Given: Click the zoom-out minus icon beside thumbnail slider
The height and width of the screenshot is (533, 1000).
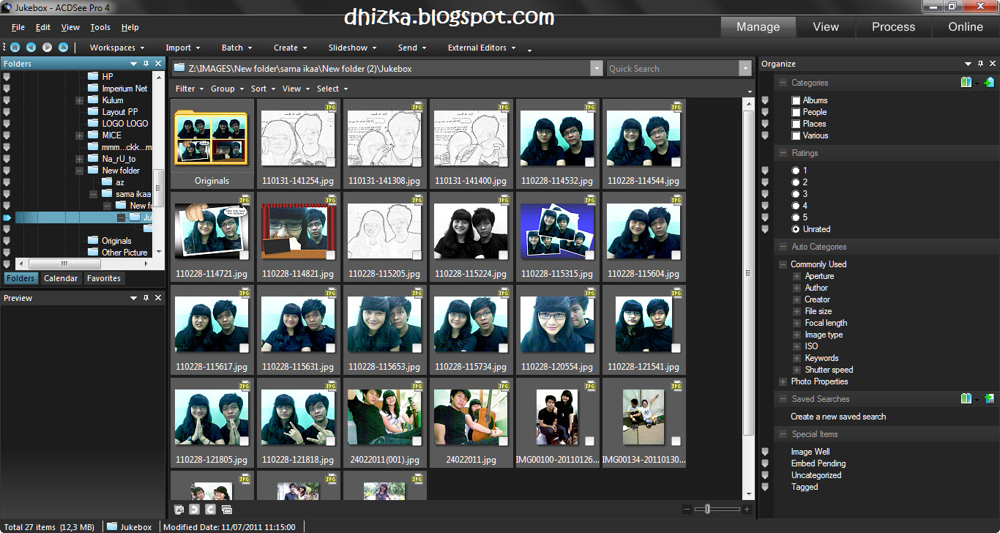Looking at the screenshot, I should pyautogui.click(x=687, y=509).
